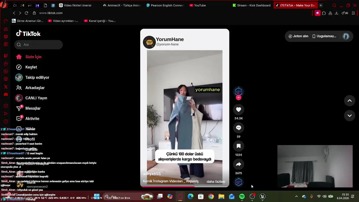Viewport: 359px width, 202px height.
Task: Open CANLI Yayın in the sidebar
Action: (x=31, y=98)
